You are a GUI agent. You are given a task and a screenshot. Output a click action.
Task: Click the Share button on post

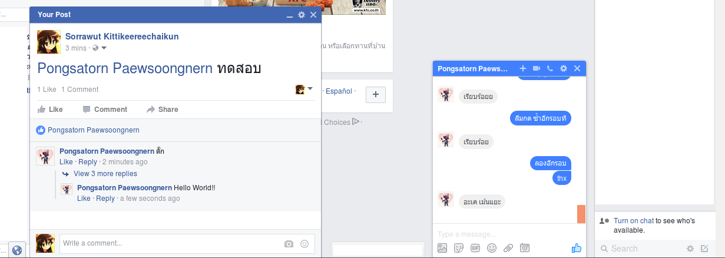[x=163, y=110]
